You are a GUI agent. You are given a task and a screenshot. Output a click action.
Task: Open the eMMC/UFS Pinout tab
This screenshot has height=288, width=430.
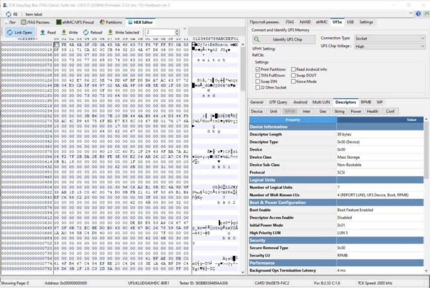(75, 22)
